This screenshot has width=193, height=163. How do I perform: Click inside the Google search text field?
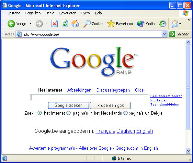pyautogui.click(x=89, y=98)
